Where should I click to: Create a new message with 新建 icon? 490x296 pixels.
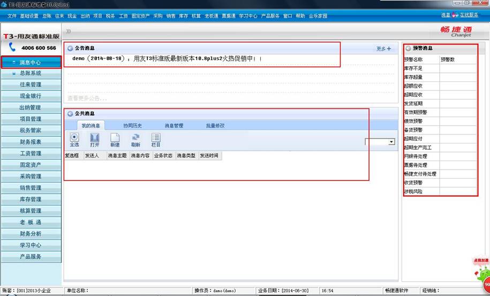(x=115, y=138)
